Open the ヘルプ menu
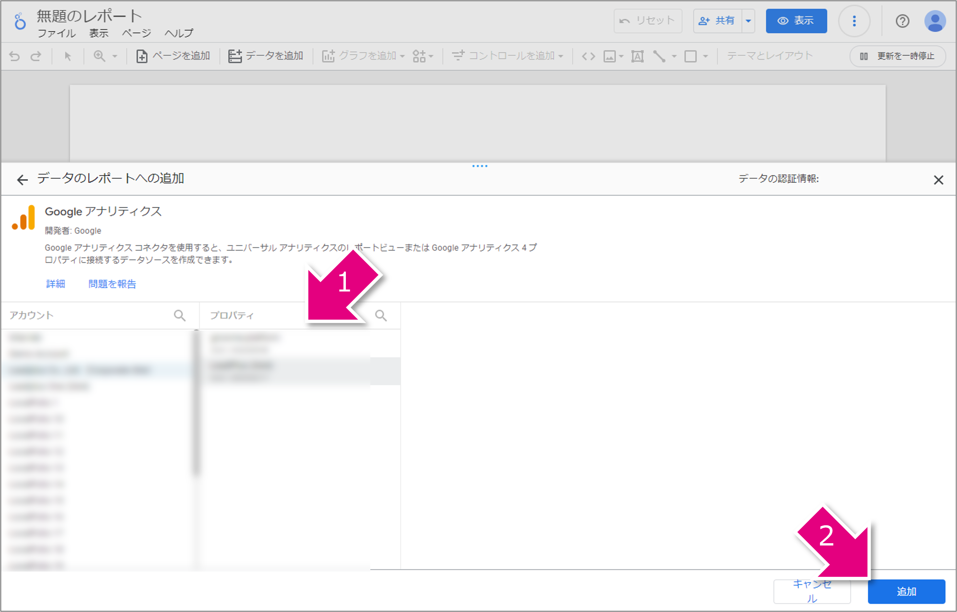 pos(179,33)
